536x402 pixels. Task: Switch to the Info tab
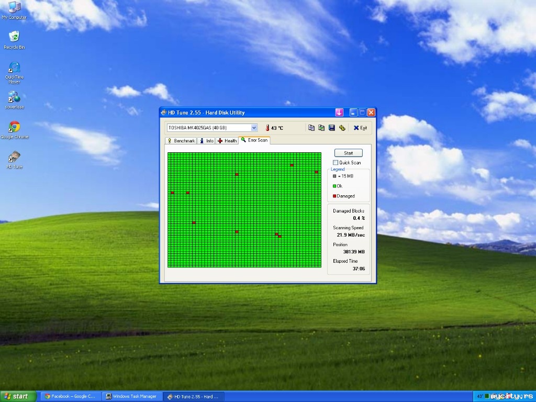pos(206,141)
